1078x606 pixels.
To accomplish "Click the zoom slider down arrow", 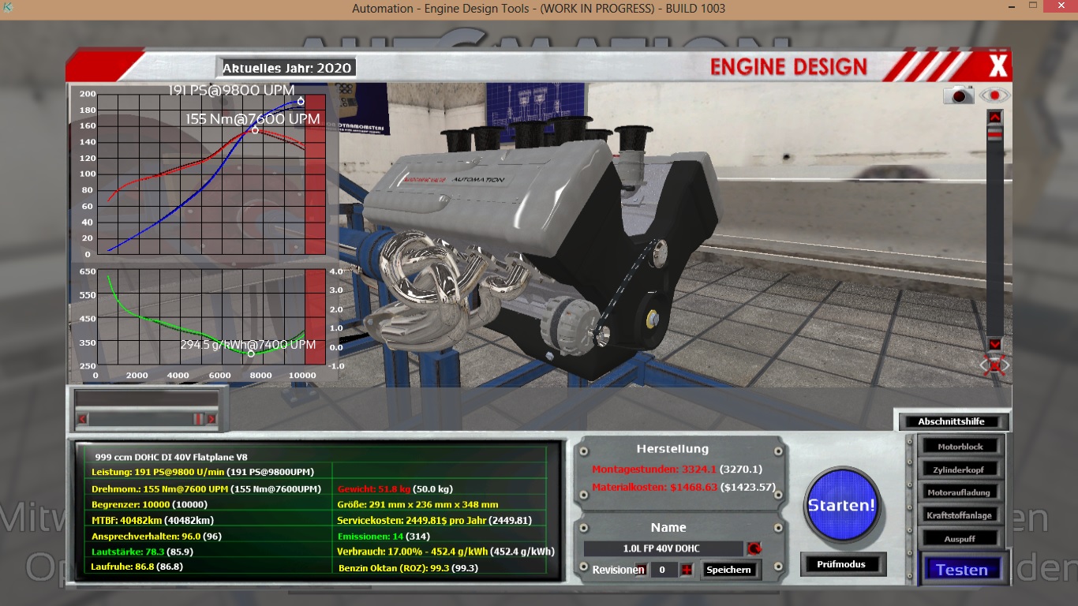I will (x=995, y=345).
